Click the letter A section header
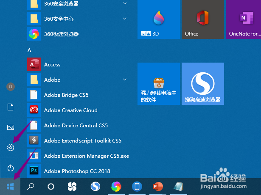Image resolution: width=261 pixels, height=195 pixels. 29,50
